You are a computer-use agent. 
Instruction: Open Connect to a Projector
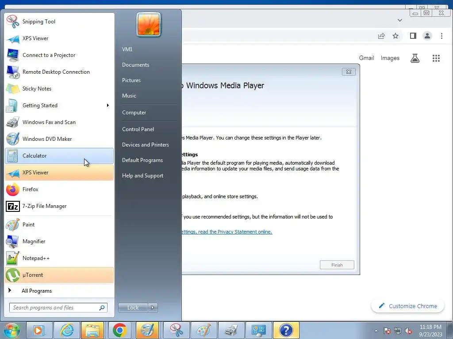coord(59,55)
